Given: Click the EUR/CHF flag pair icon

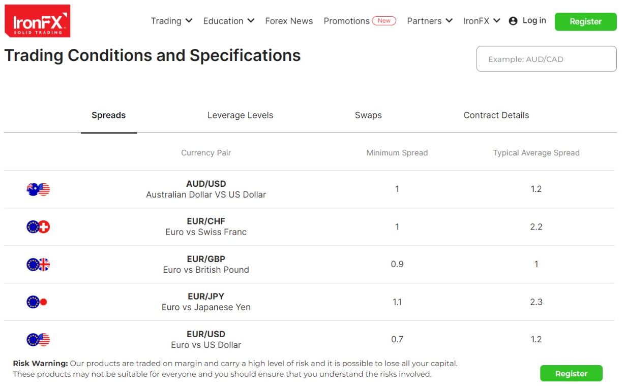Looking at the screenshot, I should click(x=38, y=227).
